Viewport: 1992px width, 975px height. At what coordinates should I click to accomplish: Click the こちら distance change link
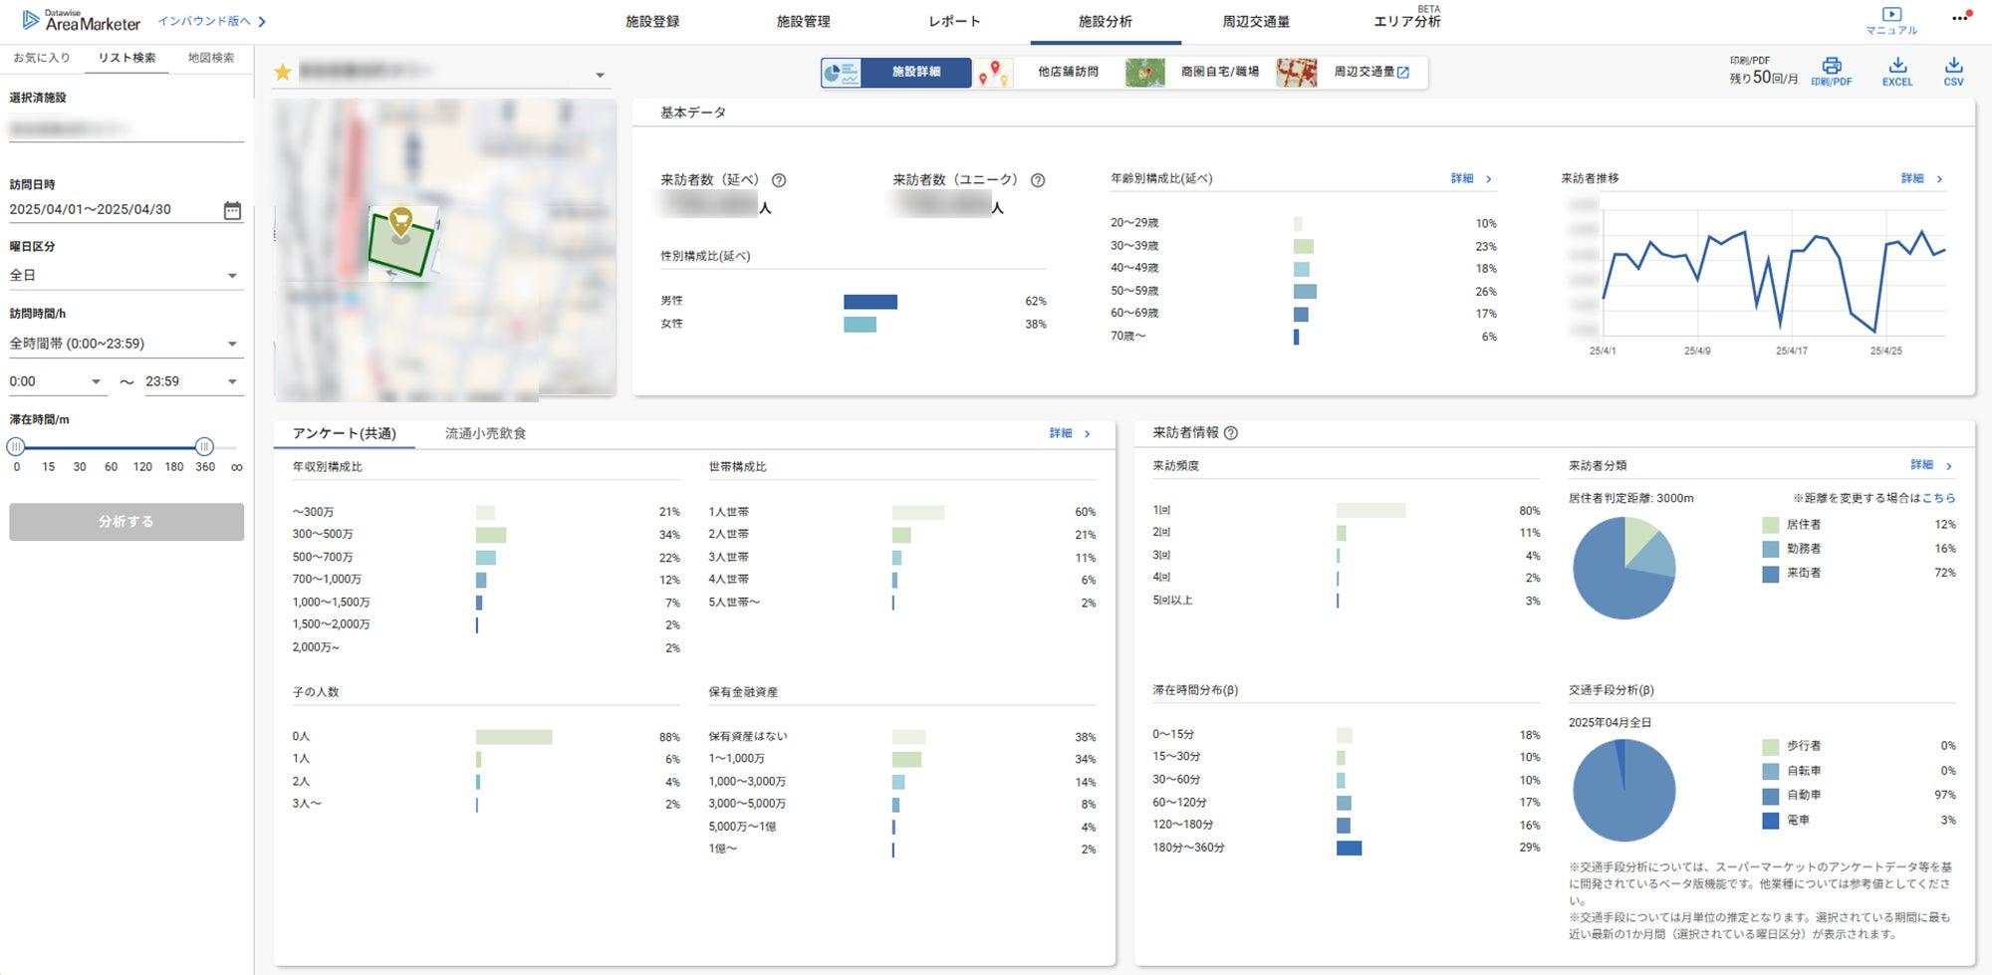tap(1938, 498)
